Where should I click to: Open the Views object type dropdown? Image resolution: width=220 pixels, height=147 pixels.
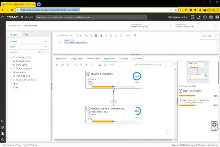[29, 47]
